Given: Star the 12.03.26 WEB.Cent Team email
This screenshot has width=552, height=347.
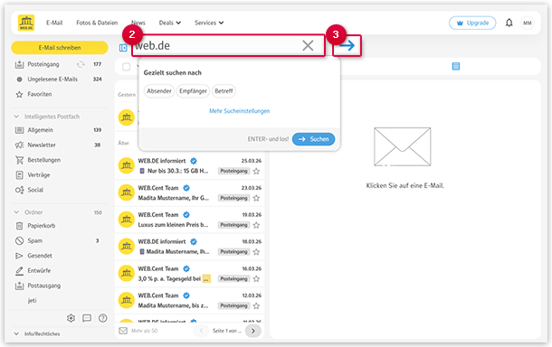Looking at the screenshot, I should [256, 305].
